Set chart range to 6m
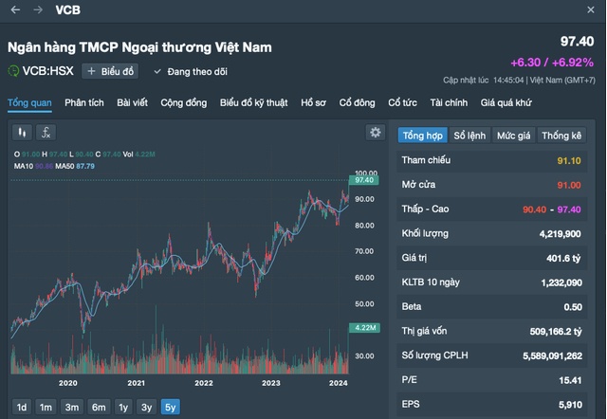This screenshot has height=419, width=607. (99, 407)
